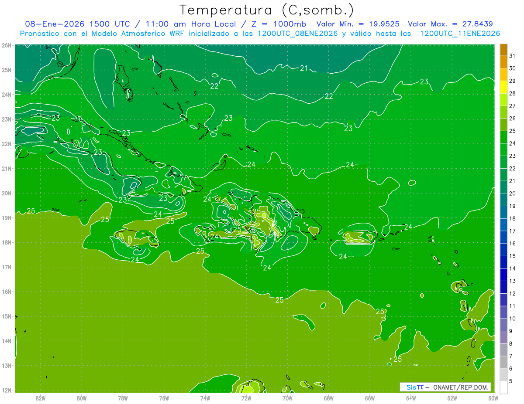Click the 82W longitude axis label
This screenshot has width=524, height=404.
pyautogui.click(x=40, y=398)
